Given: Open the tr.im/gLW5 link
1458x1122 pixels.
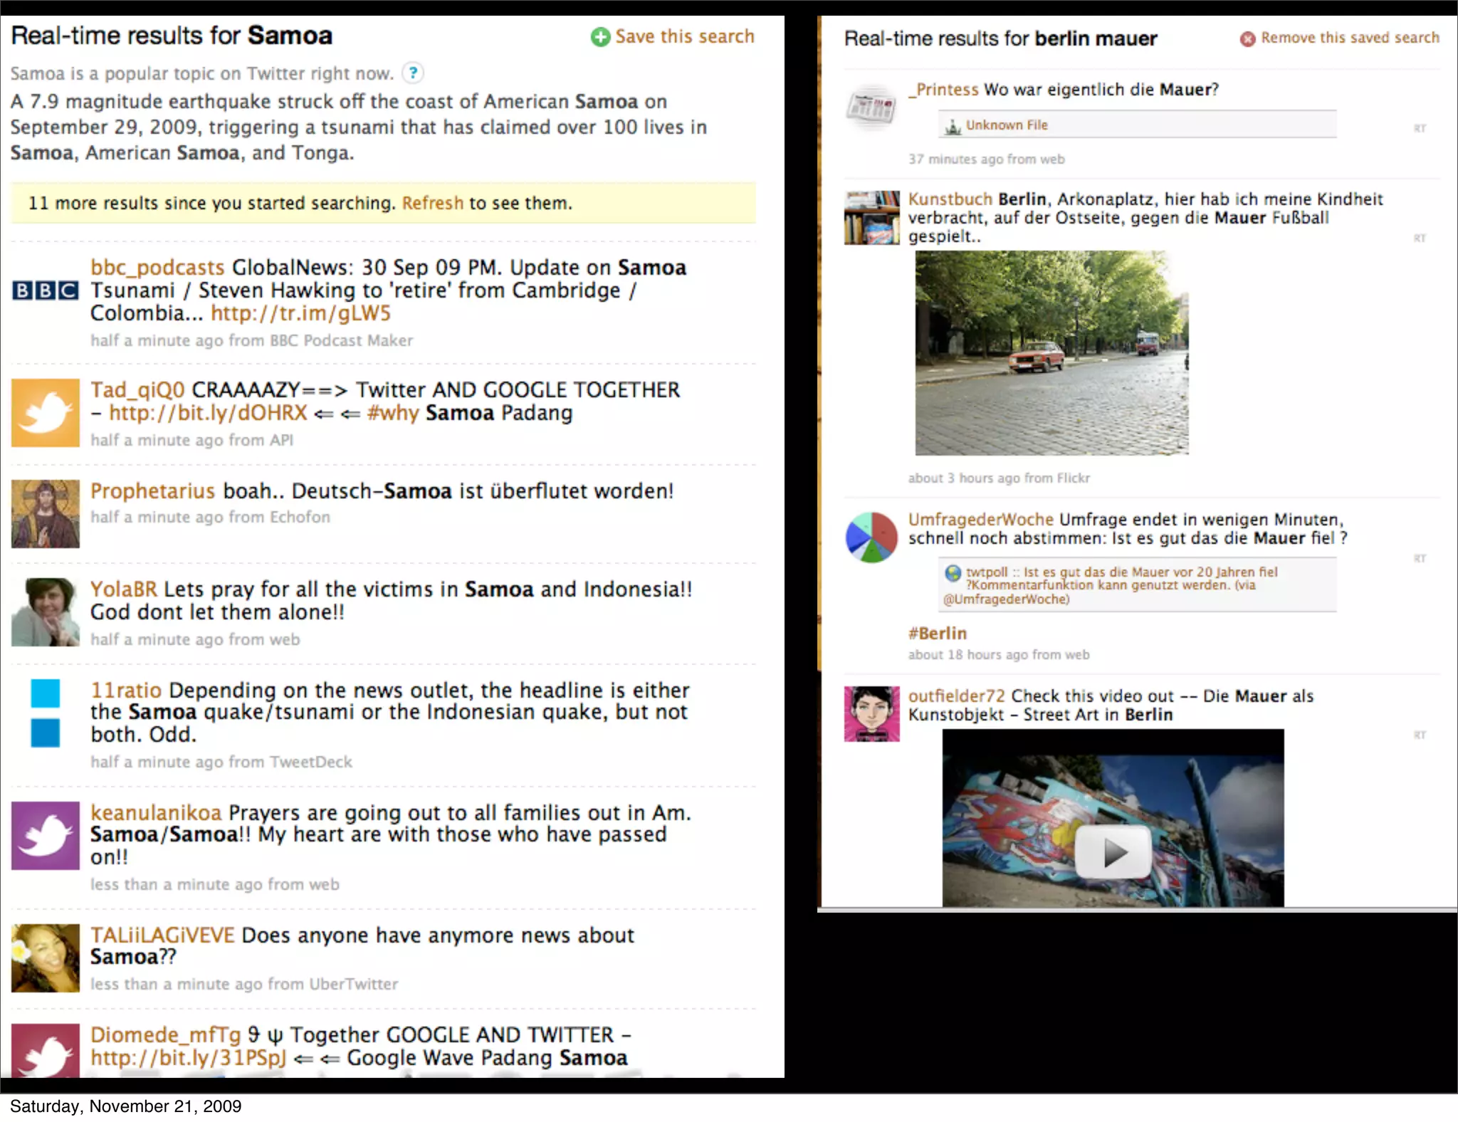Looking at the screenshot, I should [300, 313].
